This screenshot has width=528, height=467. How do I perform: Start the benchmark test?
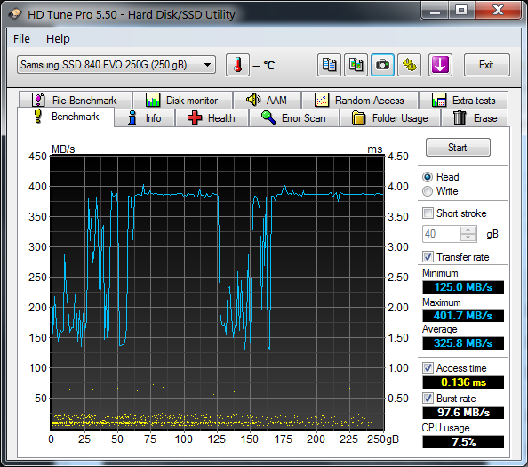pyautogui.click(x=458, y=148)
